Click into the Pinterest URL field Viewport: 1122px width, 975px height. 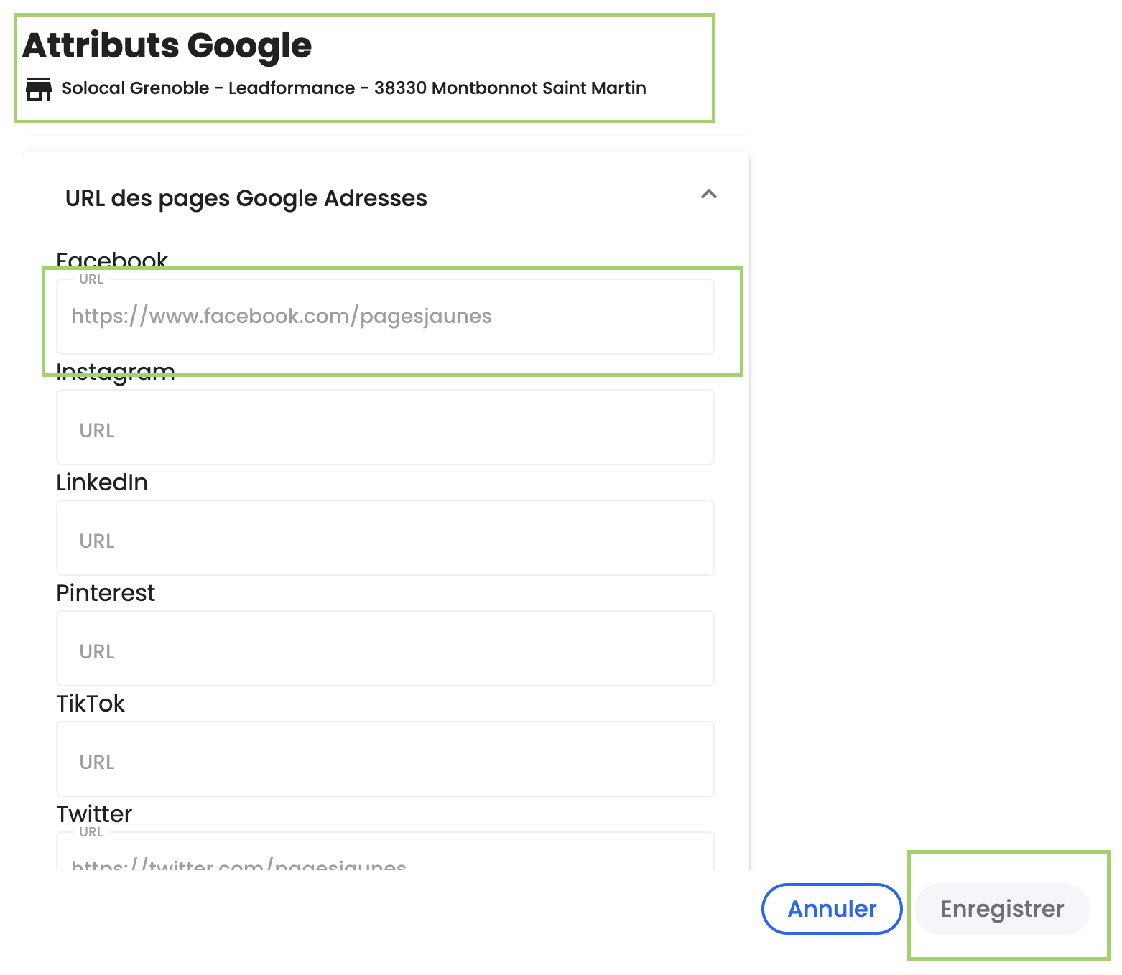point(385,648)
